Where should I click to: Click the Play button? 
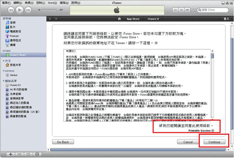[20, 10]
